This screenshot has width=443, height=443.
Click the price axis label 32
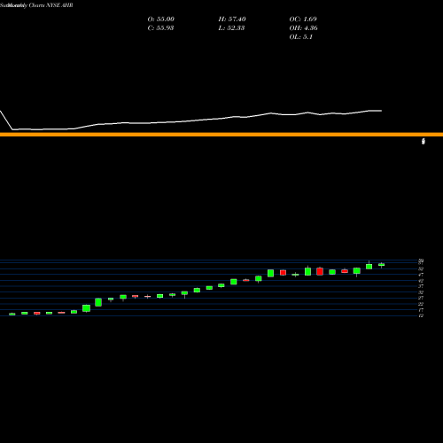click(x=421, y=292)
